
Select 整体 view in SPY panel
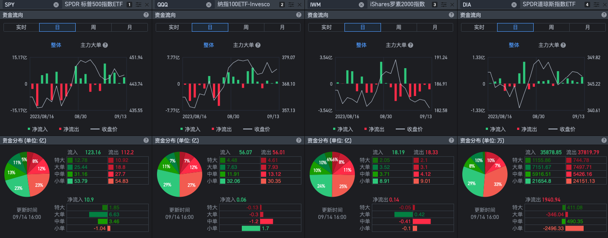[56, 45]
